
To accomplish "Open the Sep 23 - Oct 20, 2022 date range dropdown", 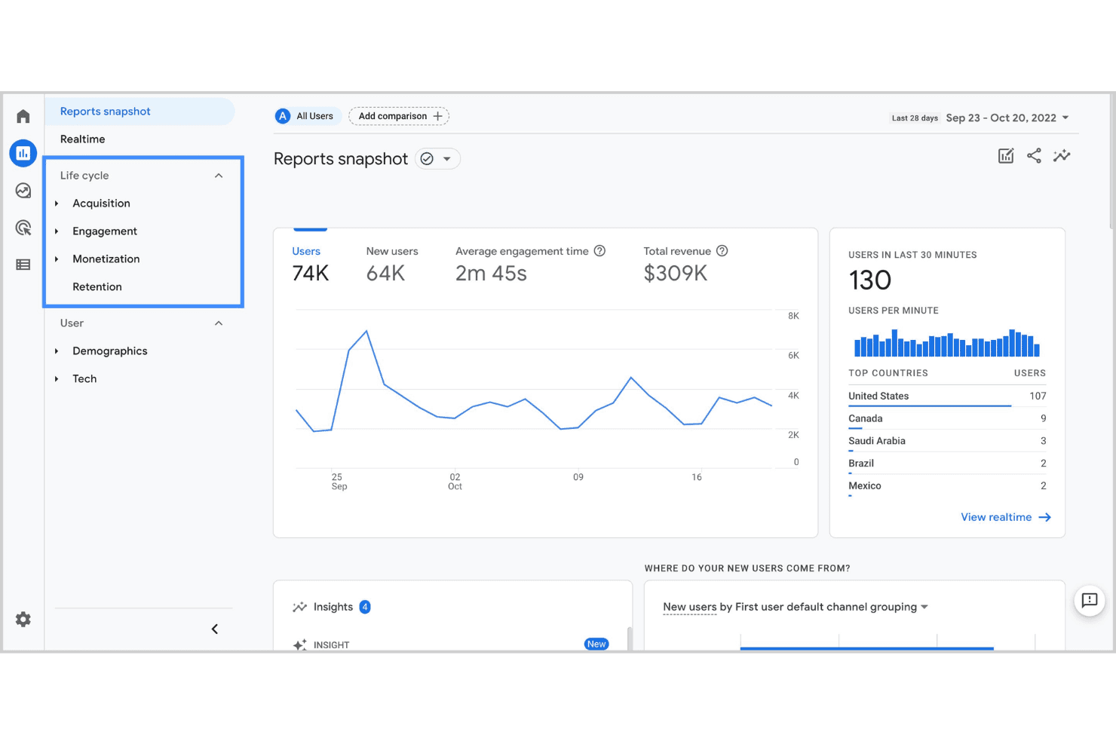I will (1007, 118).
